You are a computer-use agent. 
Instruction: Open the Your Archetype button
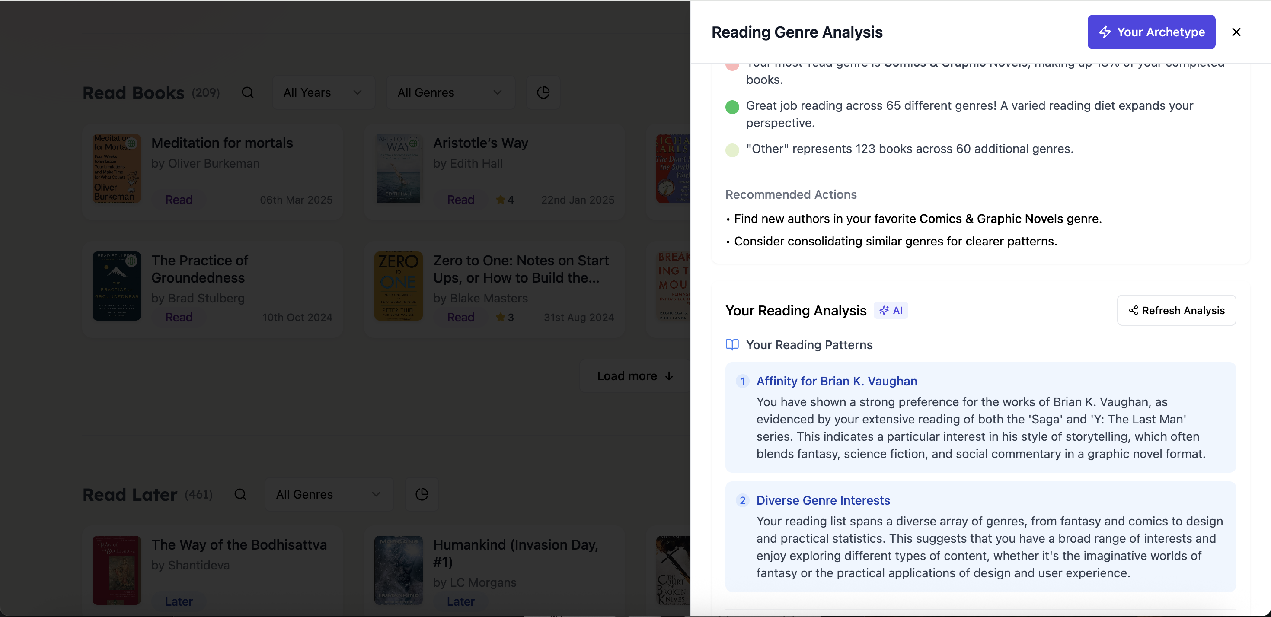pos(1151,32)
